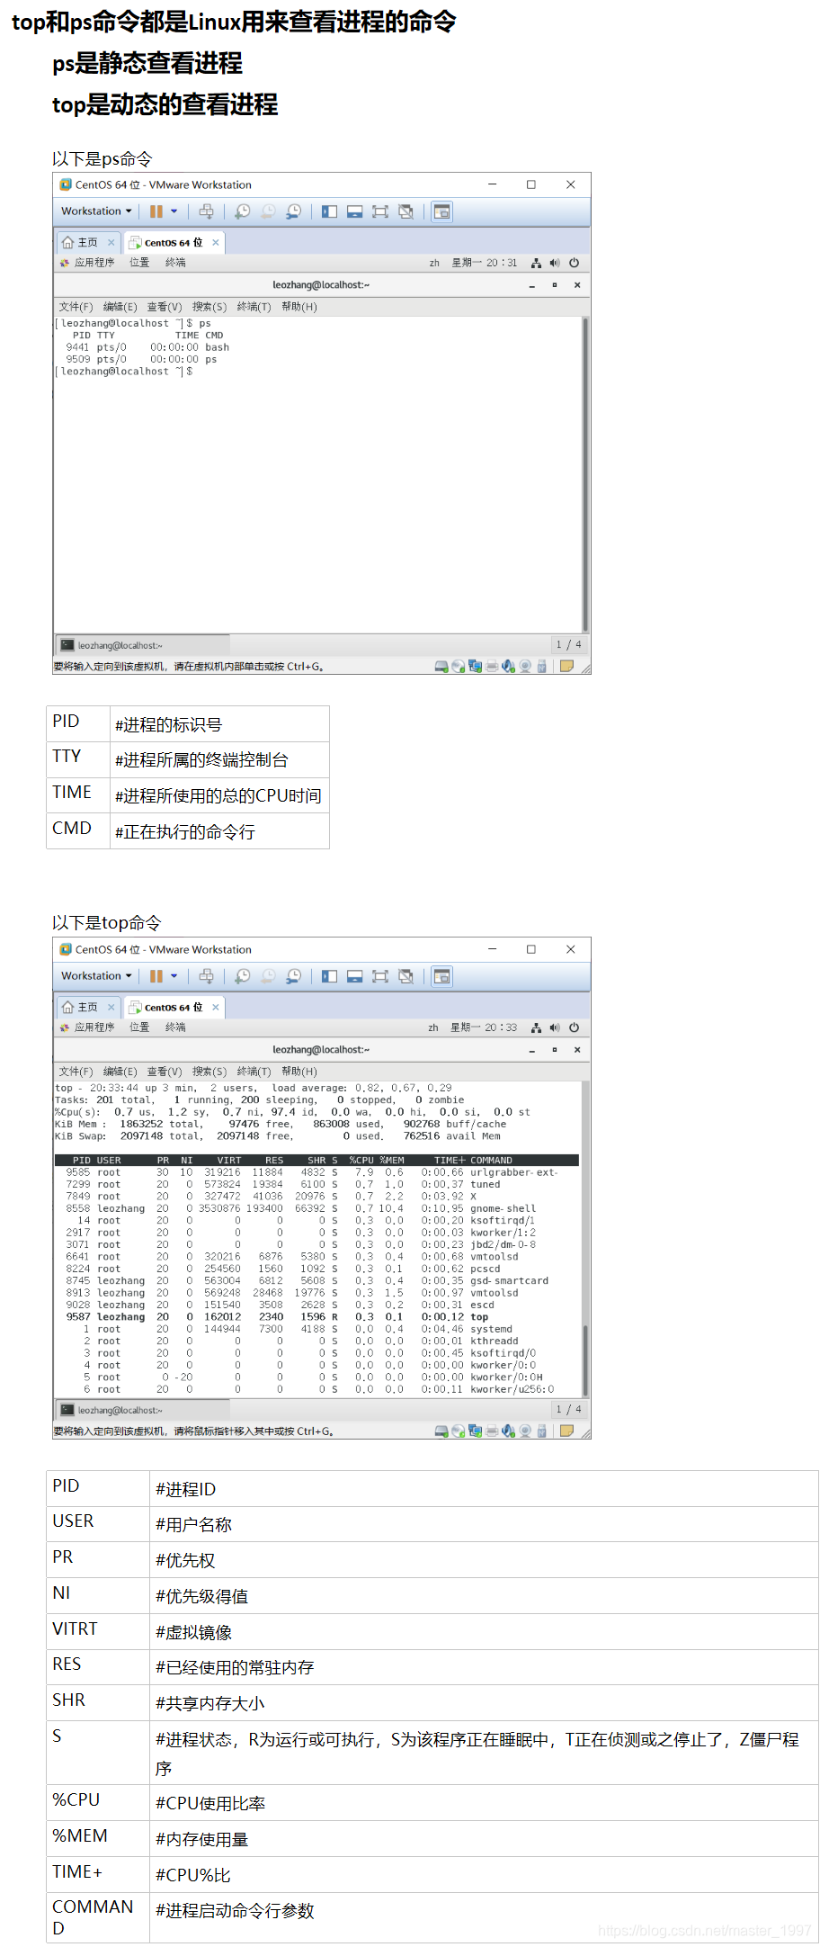Toggle thumbnail bar icon in ps window
Image resolution: width=820 pixels, height=1947 pixels.
[x=354, y=211]
